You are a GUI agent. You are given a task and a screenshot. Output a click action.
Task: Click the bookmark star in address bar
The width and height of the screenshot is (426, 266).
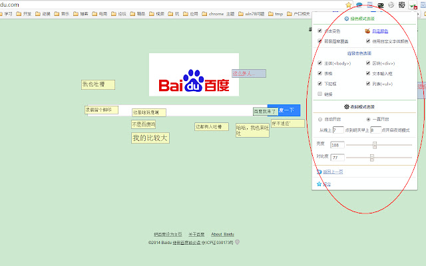click(349, 5)
